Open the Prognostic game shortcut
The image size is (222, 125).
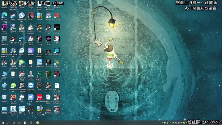(48, 74)
